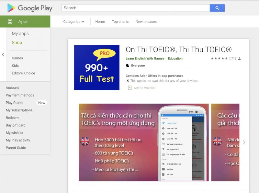Open My Play activity

(18, 140)
